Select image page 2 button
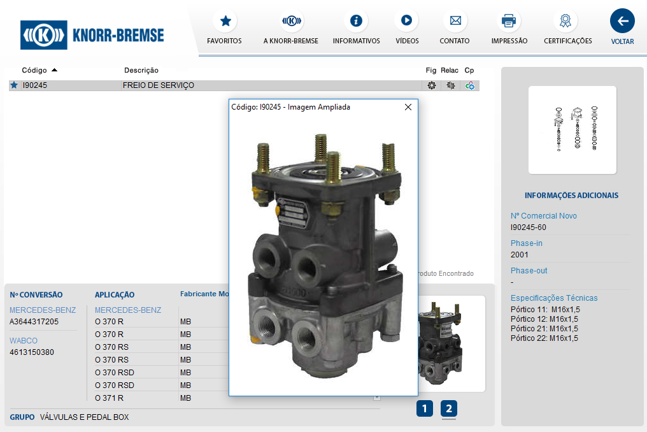Screen dimensions: 647x432 (449, 408)
